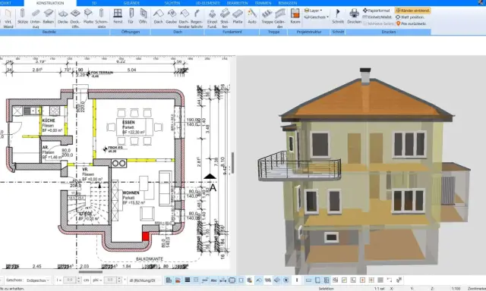Click the phi angle input field
The width and height of the screenshot is (486, 291).
110,280
